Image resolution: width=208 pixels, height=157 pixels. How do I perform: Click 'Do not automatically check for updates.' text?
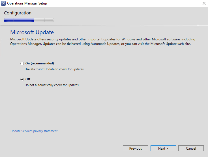coord(52,85)
